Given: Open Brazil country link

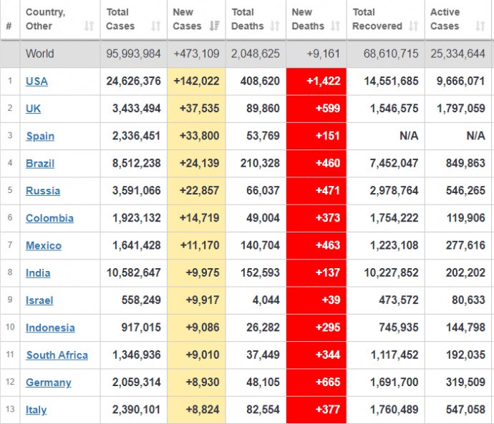Looking at the screenshot, I should click(x=40, y=164).
